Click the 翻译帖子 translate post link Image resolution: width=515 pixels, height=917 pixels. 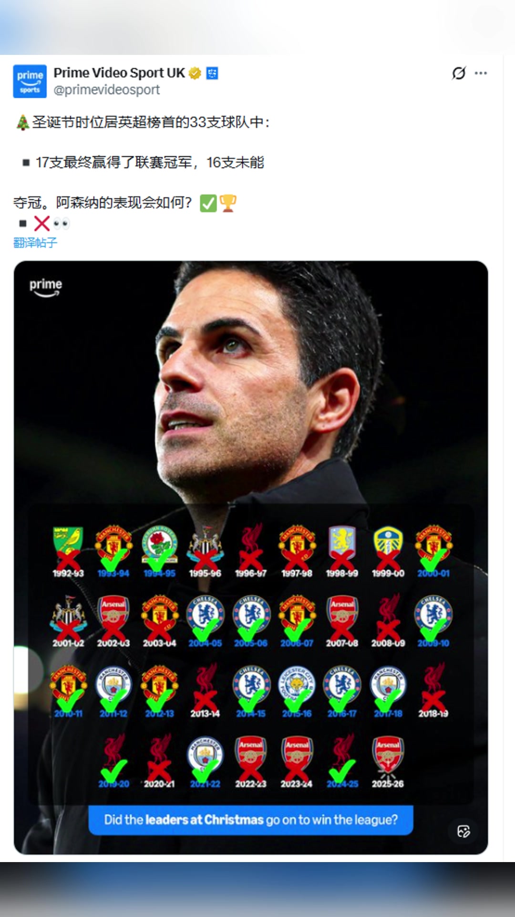coord(35,243)
